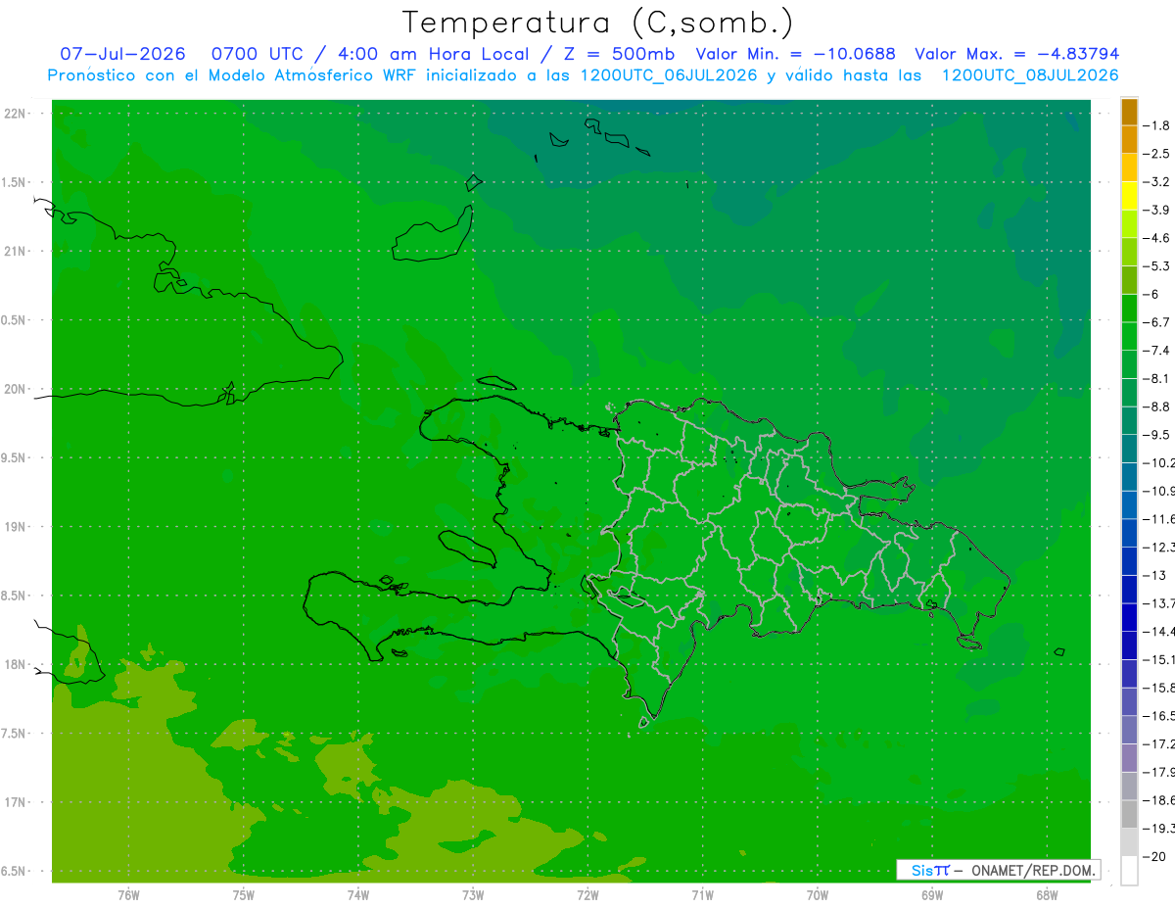1175x908 pixels.
Task: Click the "20N" latitude axis label
Action: click(x=17, y=389)
